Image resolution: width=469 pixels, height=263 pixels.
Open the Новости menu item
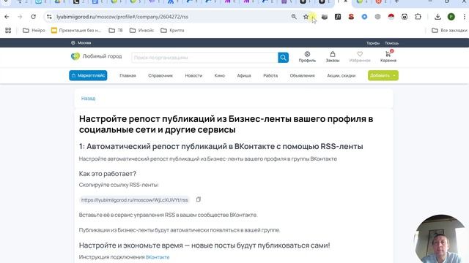click(193, 76)
